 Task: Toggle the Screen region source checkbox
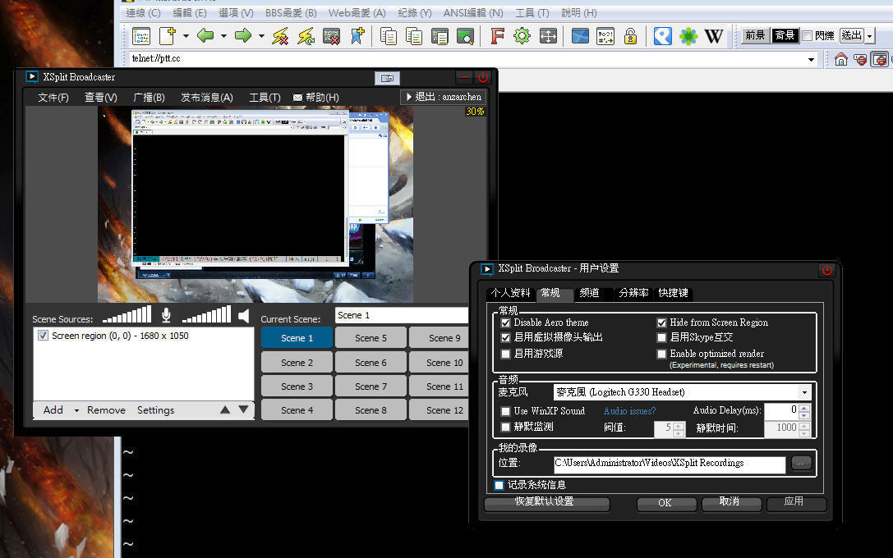[44, 336]
